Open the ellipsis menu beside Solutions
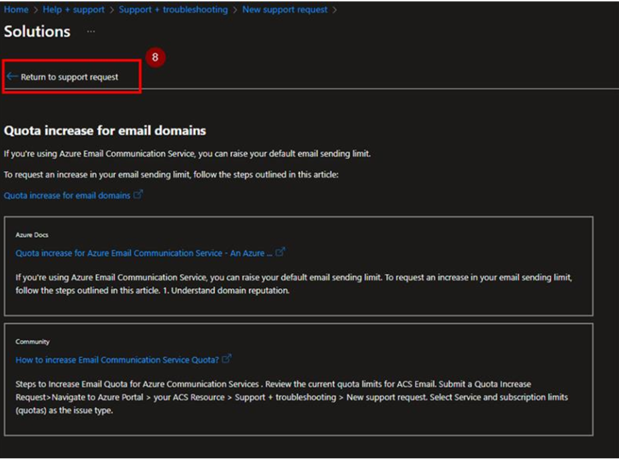This screenshot has width=619, height=459. (x=91, y=31)
